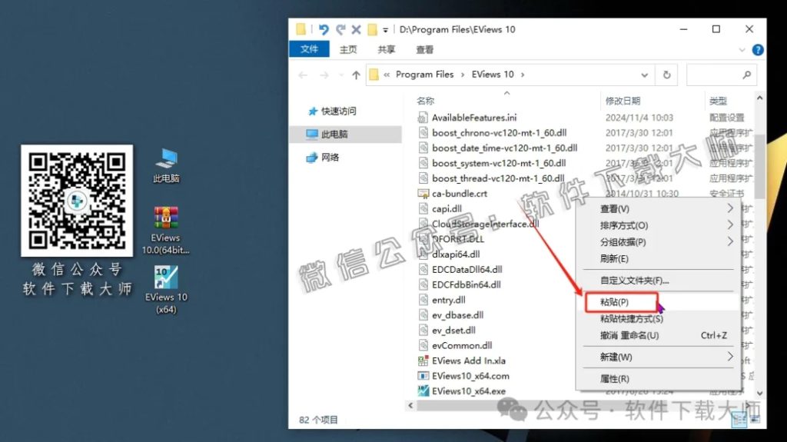Viewport: 787px width, 442px height.
Task: Click the delete X icon in quick access toolbar
Action: coord(357,30)
